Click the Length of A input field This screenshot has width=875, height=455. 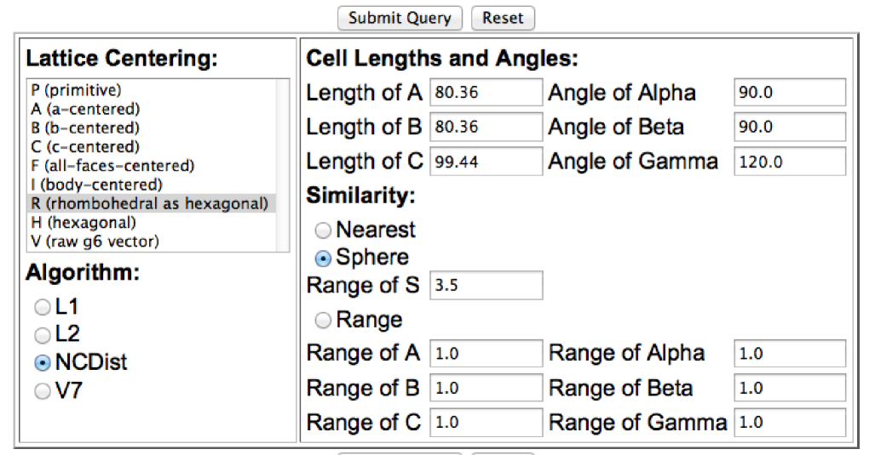[x=486, y=92]
